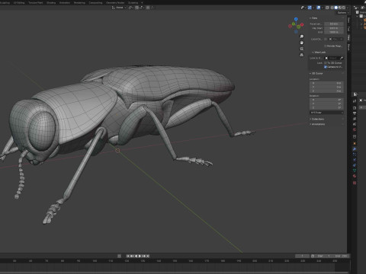Click the clip End field

[x=334, y=32]
